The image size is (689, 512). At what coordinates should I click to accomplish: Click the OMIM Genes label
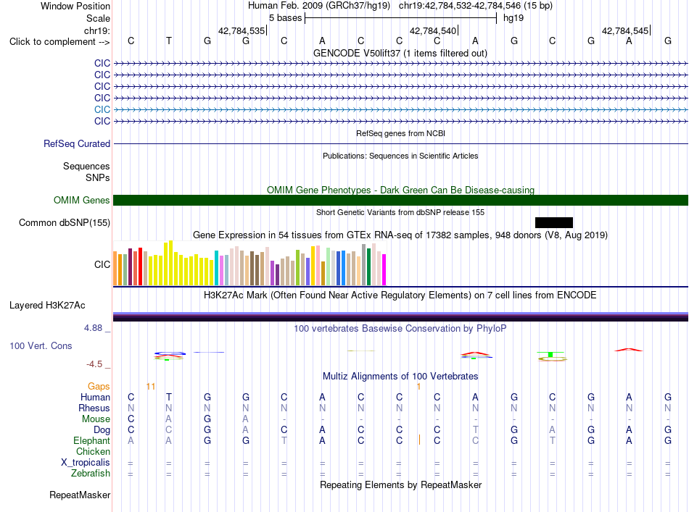(81, 200)
